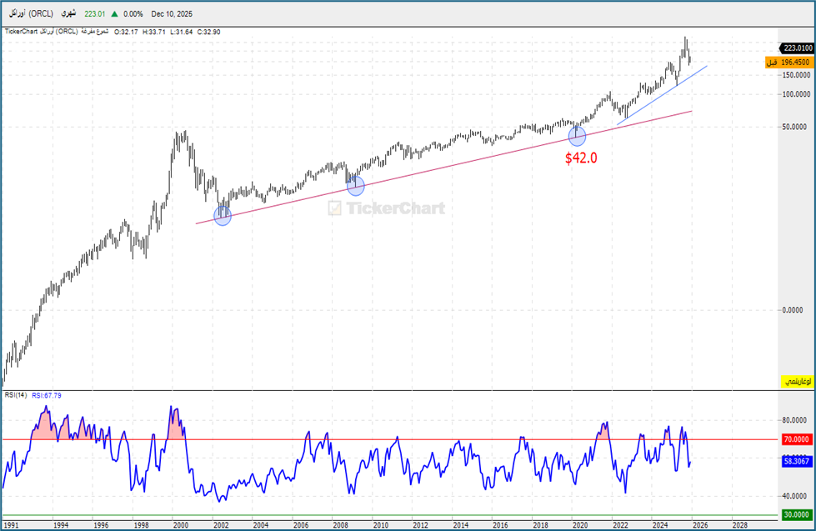Click the TickerChart ORCL chart legend title
The height and width of the screenshot is (531, 816).
click(x=56, y=32)
